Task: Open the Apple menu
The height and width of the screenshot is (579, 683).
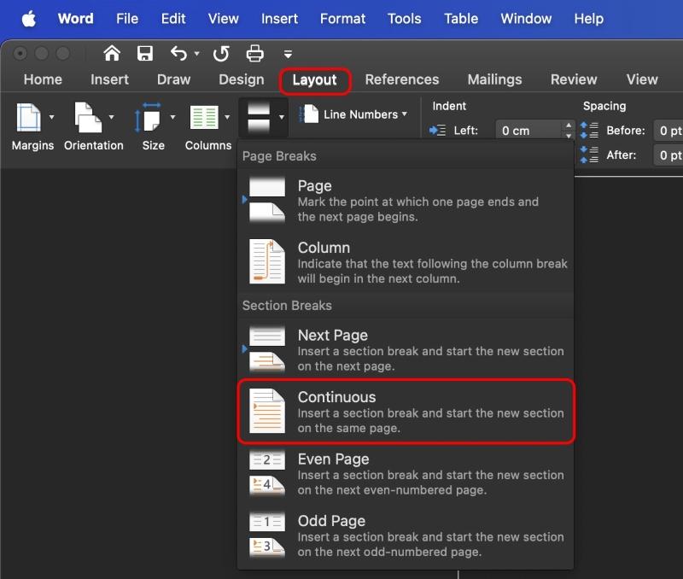Action: pyautogui.click(x=29, y=19)
